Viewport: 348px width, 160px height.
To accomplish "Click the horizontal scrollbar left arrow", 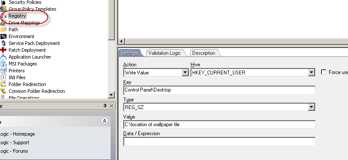I will pos(122,41).
